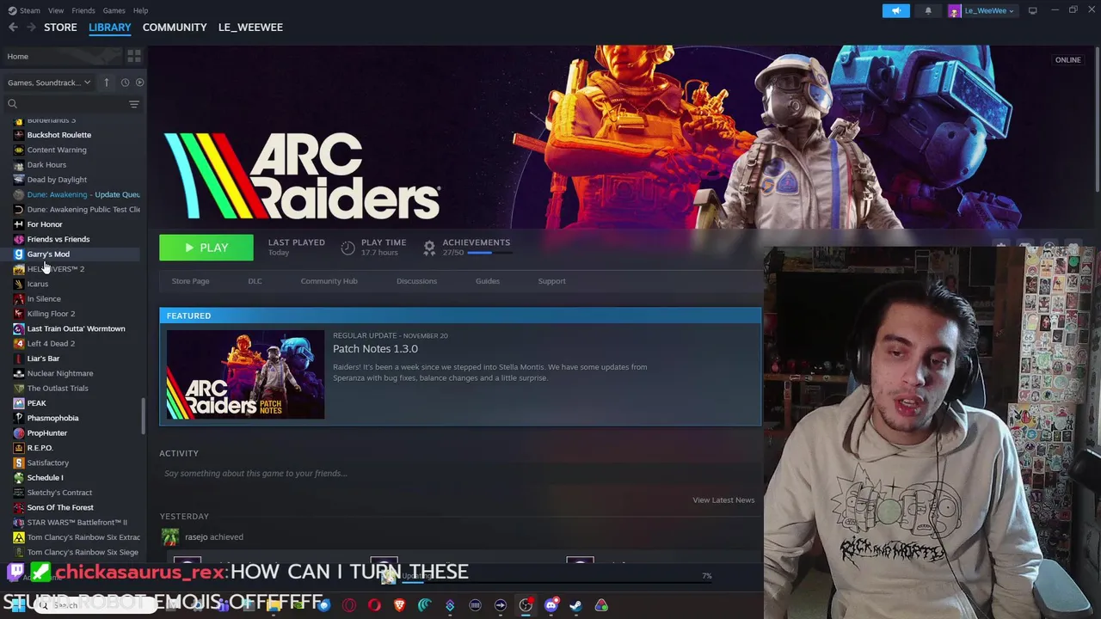Click the activity post input field

pos(459,474)
